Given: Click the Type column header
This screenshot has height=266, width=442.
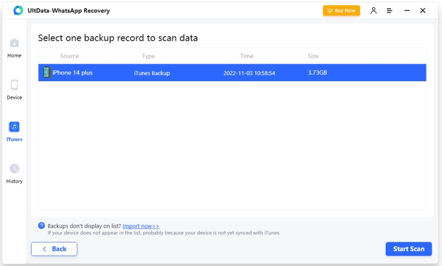Looking at the screenshot, I should pos(148,56).
